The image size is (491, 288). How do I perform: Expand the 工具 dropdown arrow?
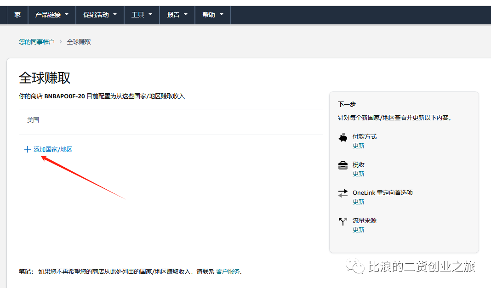pyautogui.click(x=150, y=14)
